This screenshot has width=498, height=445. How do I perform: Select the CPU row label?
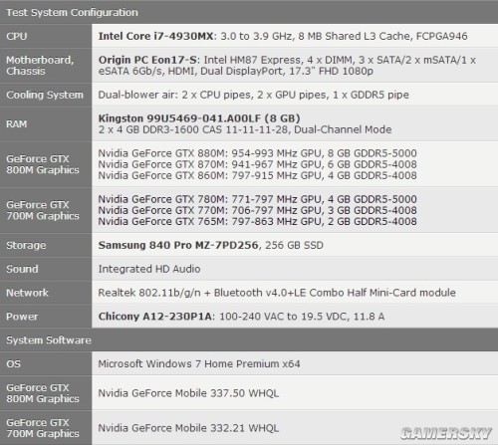17,36
